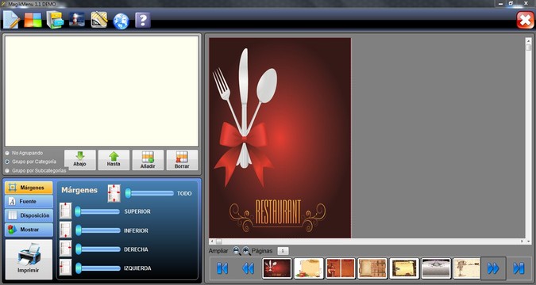536x285 pixels.
Task: Click the Abajo move down button
Action: click(x=79, y=160)
